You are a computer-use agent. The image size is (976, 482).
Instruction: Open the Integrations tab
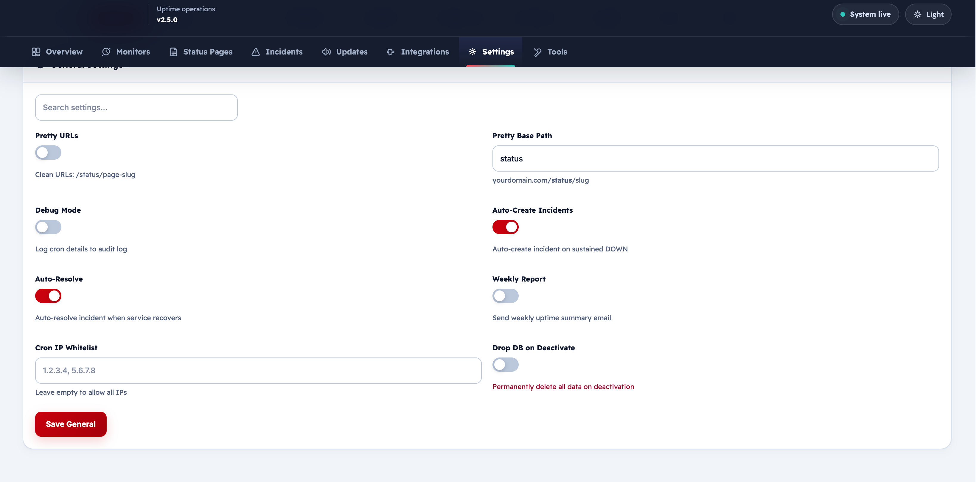pyautogui.click(x=417, y=52)
